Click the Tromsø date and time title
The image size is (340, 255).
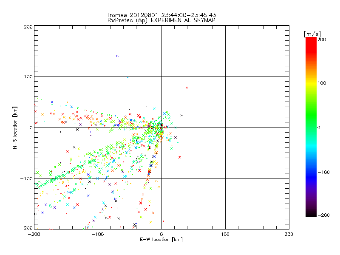[161, 15]
